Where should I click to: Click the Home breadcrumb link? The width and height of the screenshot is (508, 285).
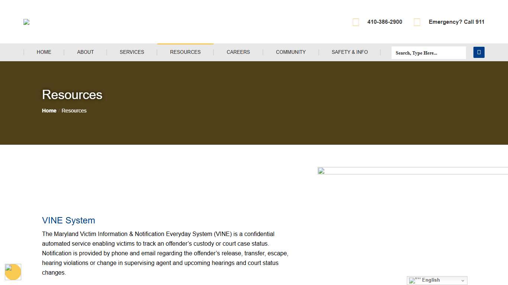pyautogui.click(x=49, y=111)
